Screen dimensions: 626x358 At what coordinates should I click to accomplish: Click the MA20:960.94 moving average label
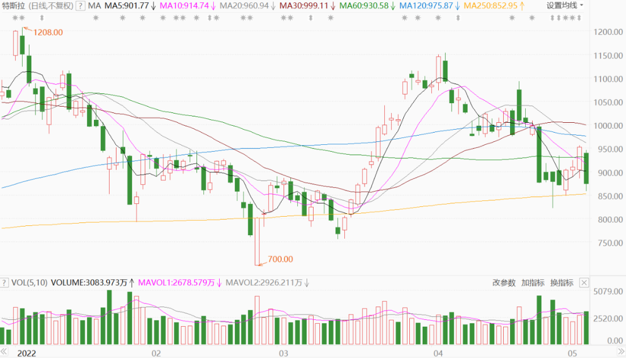point(248,6)
